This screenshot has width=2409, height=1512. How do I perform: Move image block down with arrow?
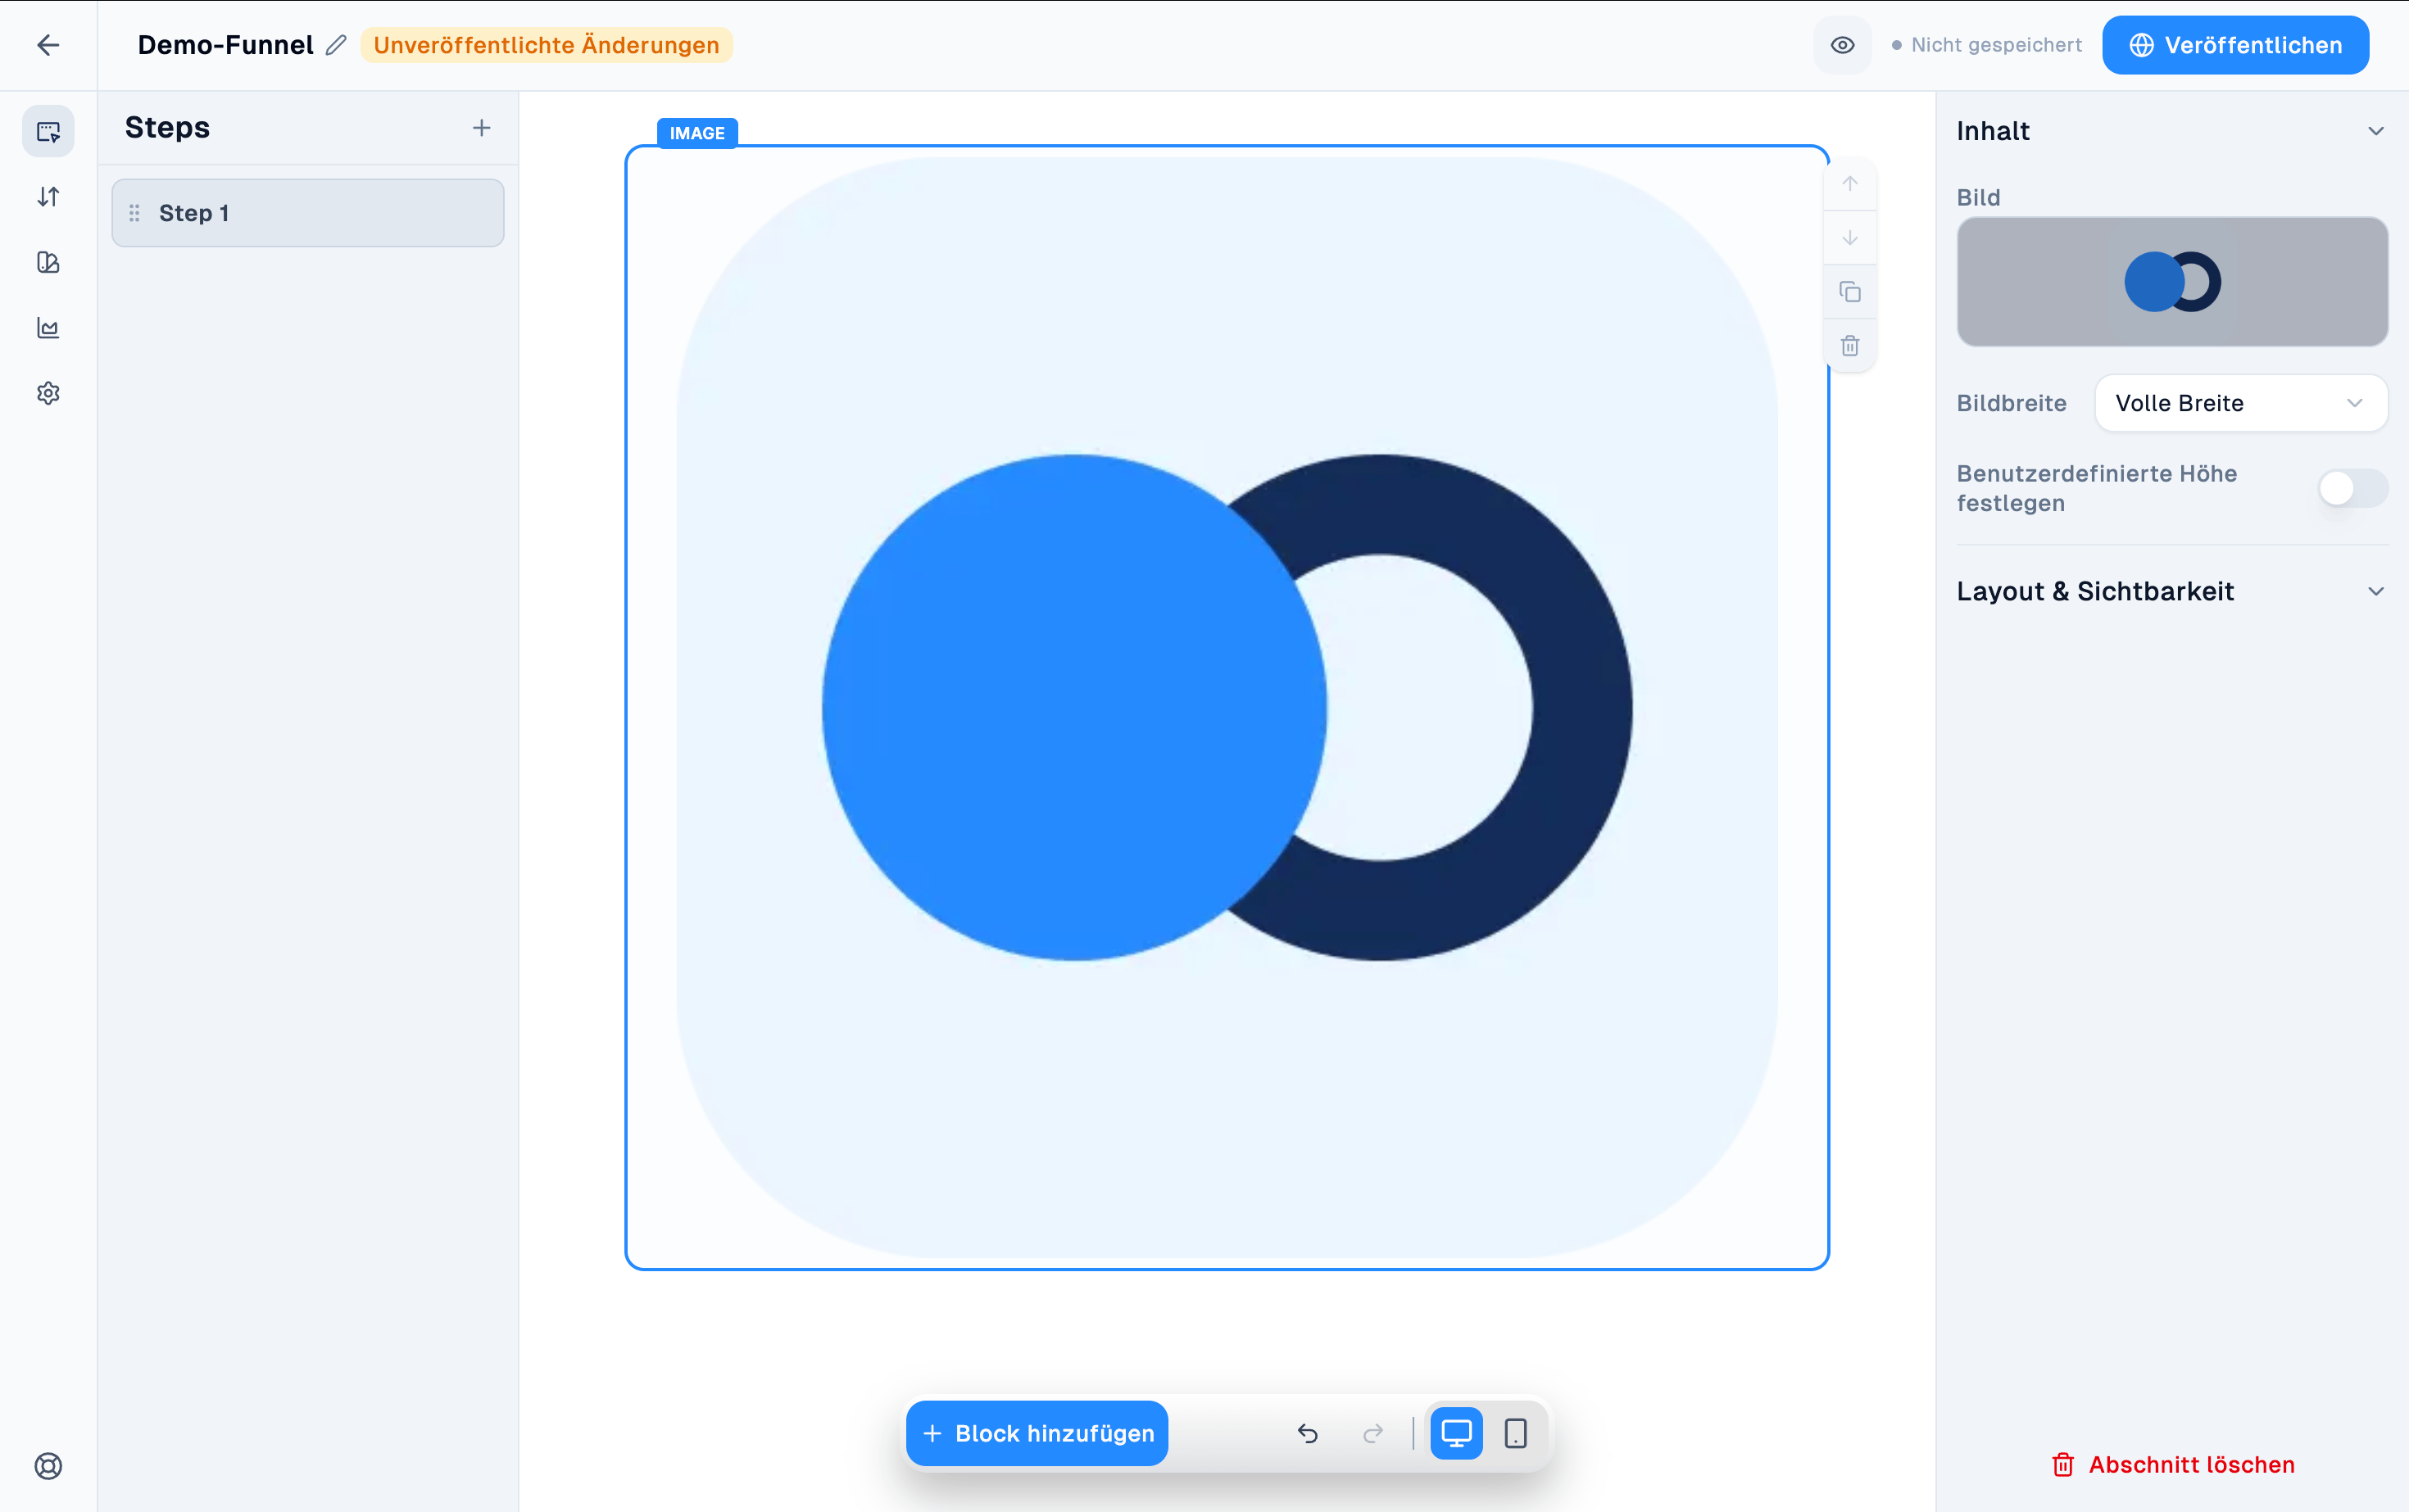click(x=1850, y=238)
